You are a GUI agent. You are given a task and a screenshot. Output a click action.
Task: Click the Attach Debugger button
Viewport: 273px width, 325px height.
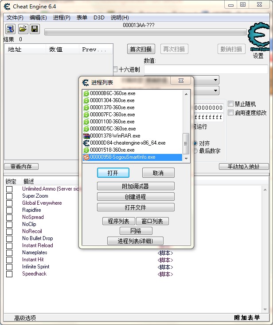136,186
